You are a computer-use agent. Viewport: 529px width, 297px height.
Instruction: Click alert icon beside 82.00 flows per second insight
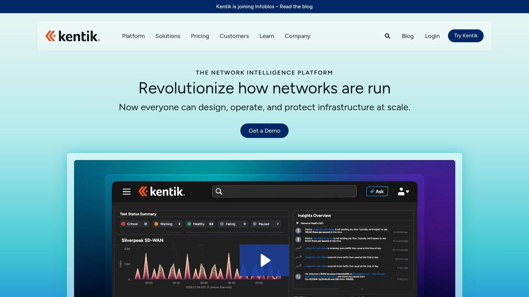coord(298,240)
